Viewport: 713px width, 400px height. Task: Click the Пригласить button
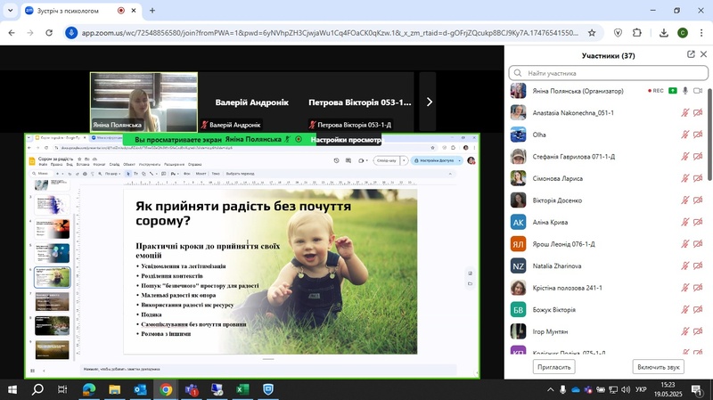click(x=553, y=367)
